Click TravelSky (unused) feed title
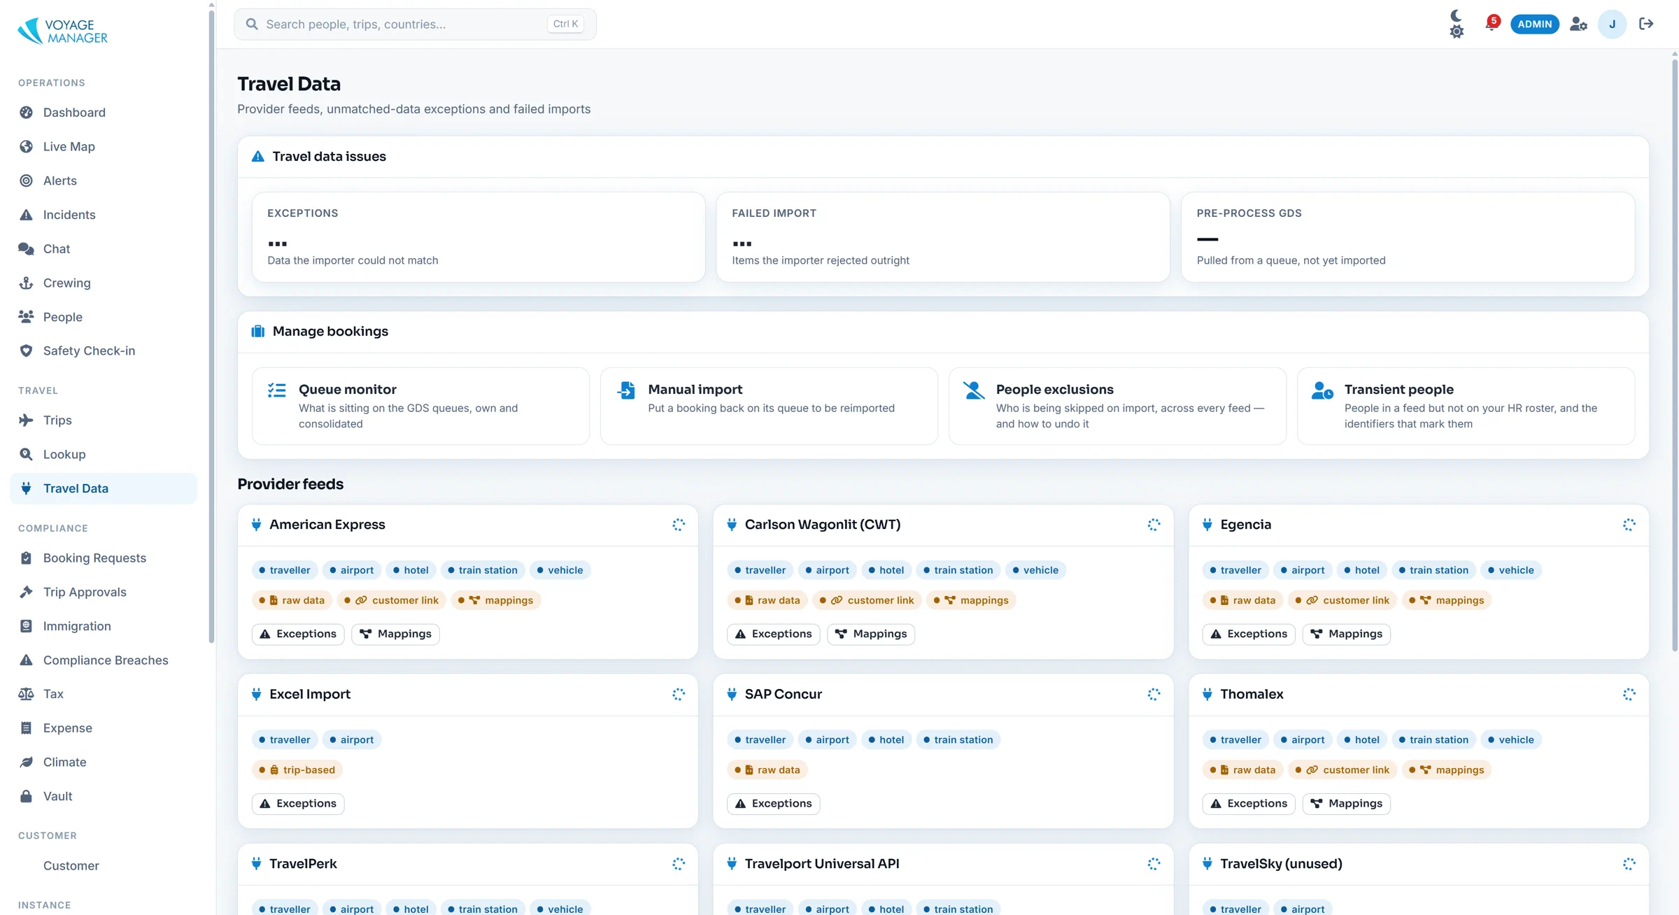This screenshot has height=915, width=1679. click(x=1281, y=863)
